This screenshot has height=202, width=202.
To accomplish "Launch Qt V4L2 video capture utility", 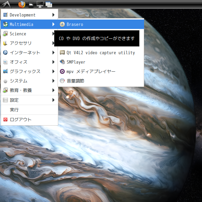I will click(101, 53).
